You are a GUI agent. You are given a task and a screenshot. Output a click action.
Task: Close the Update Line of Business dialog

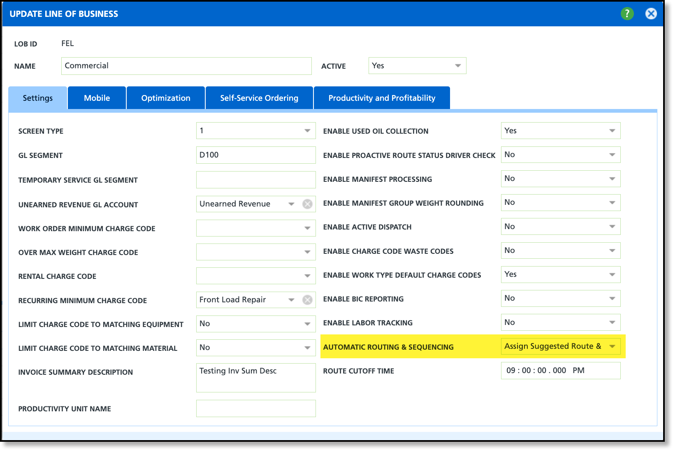(651, 14)
